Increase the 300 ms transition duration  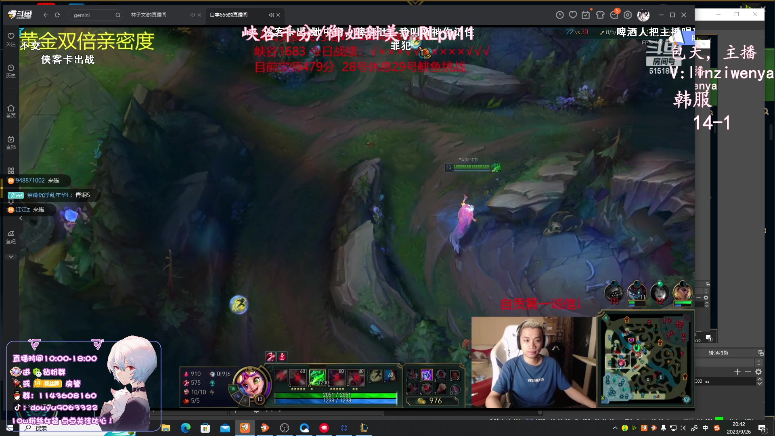pos(759,379)
